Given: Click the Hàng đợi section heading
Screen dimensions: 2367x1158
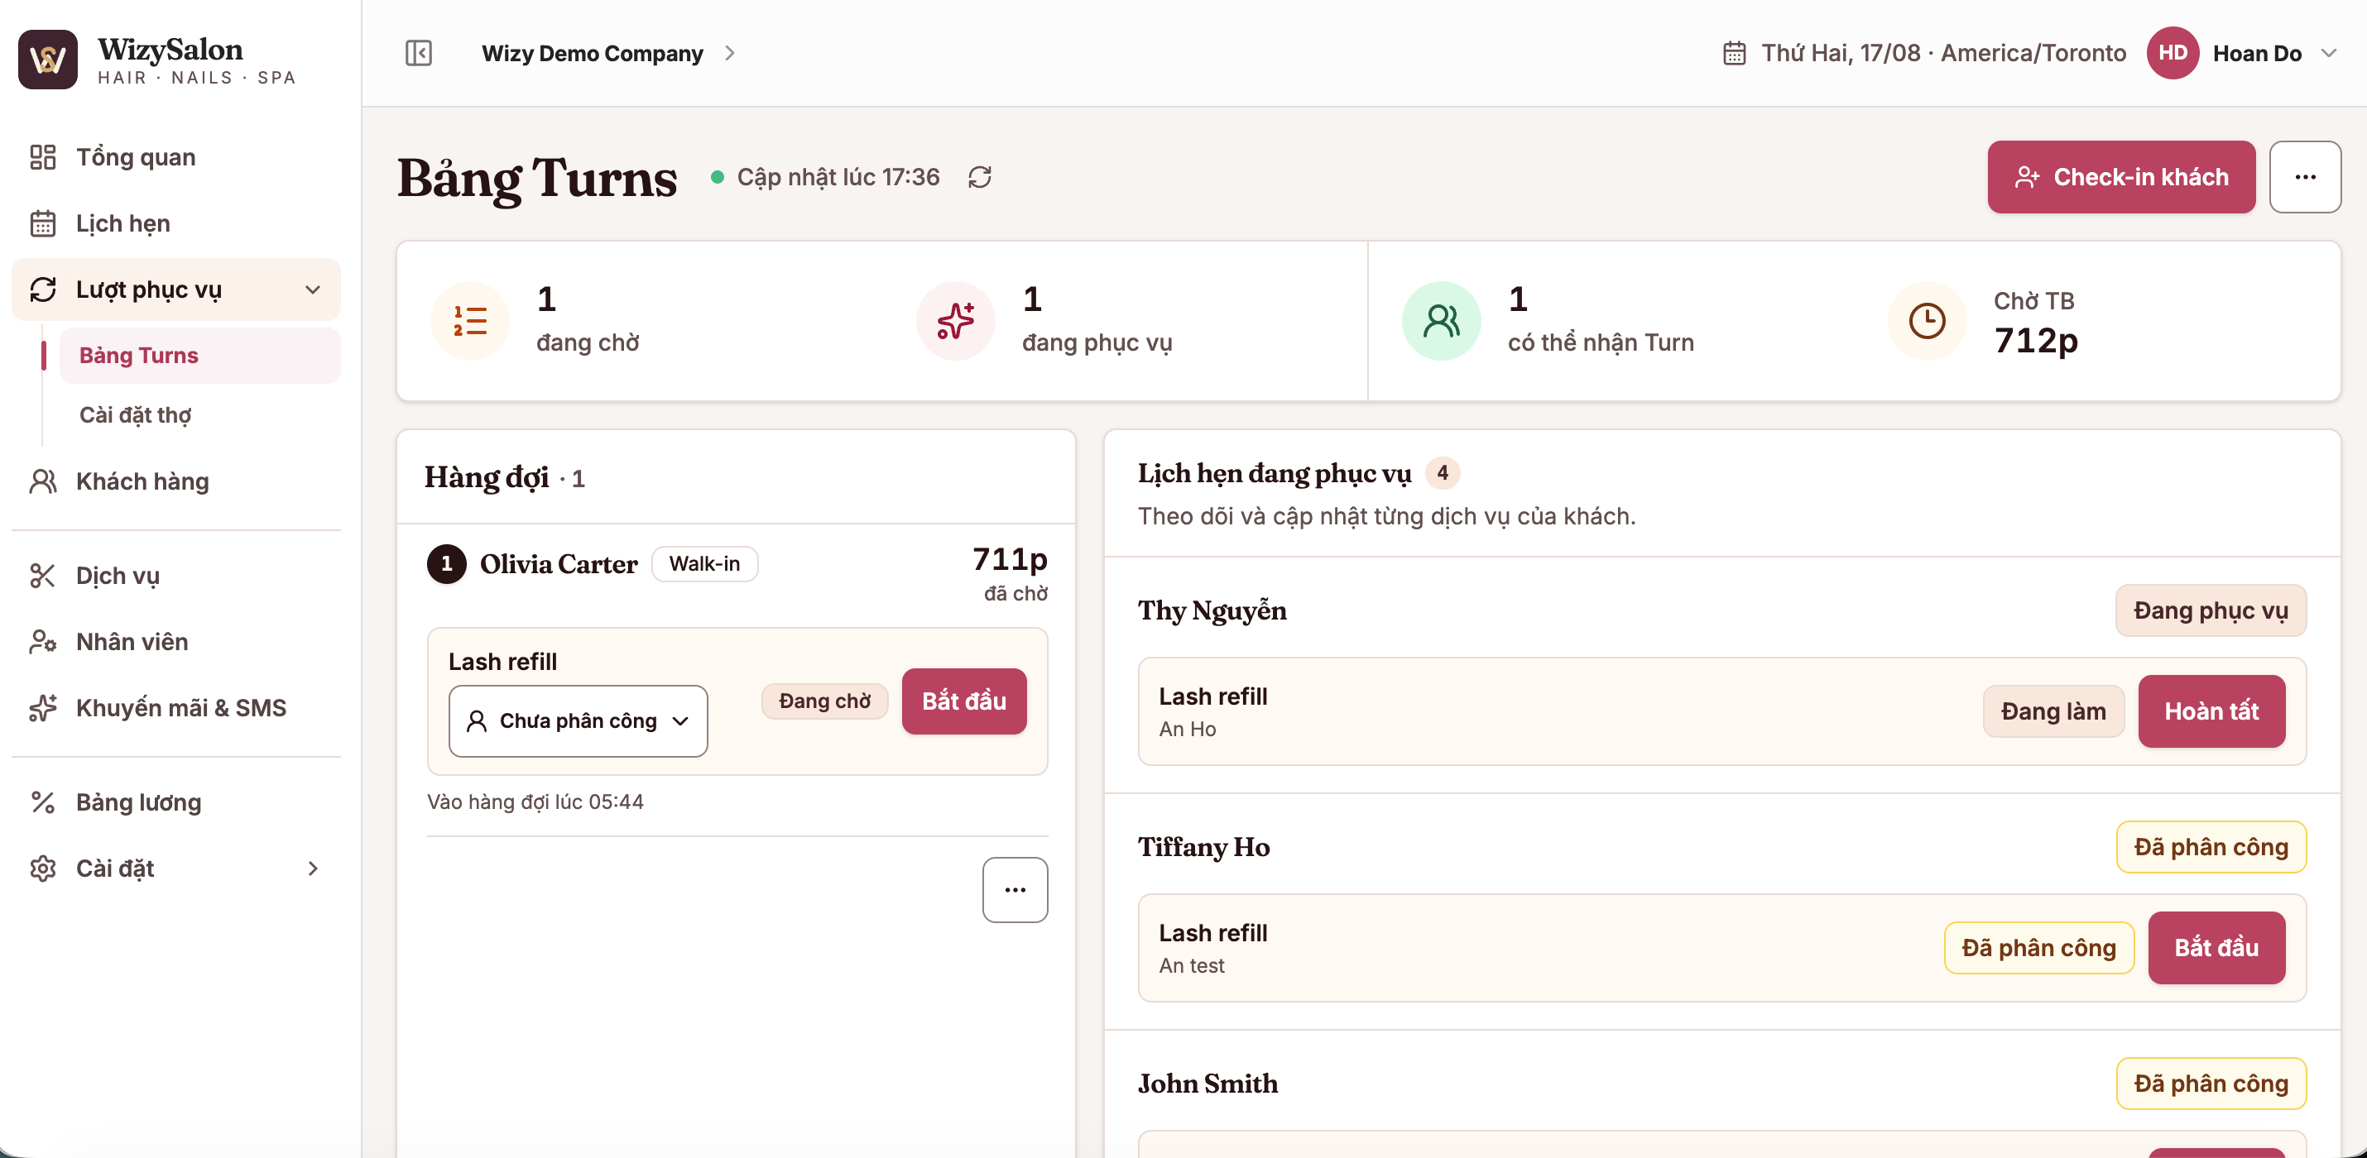Looking at the screenshot, I should coord(486,477).
